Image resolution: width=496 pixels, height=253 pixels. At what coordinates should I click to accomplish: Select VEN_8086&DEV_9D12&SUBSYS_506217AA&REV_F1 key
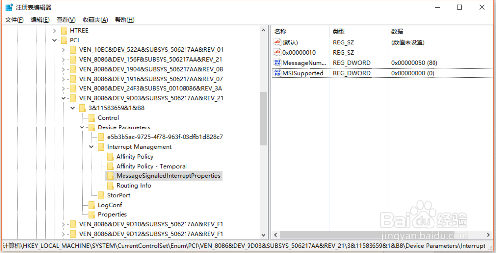tap(151, 234)
